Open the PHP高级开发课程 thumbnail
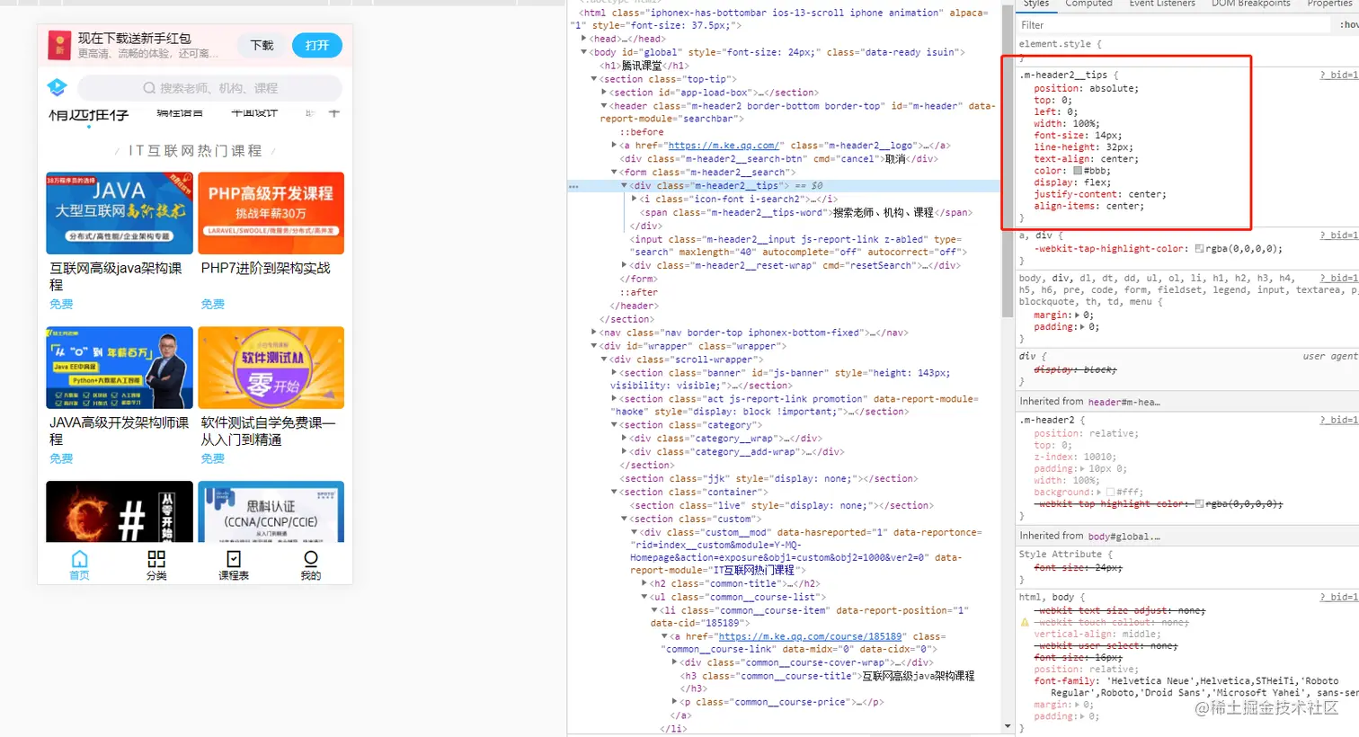The width and height of the screenshot is (1359, 737). pos(271,213)
